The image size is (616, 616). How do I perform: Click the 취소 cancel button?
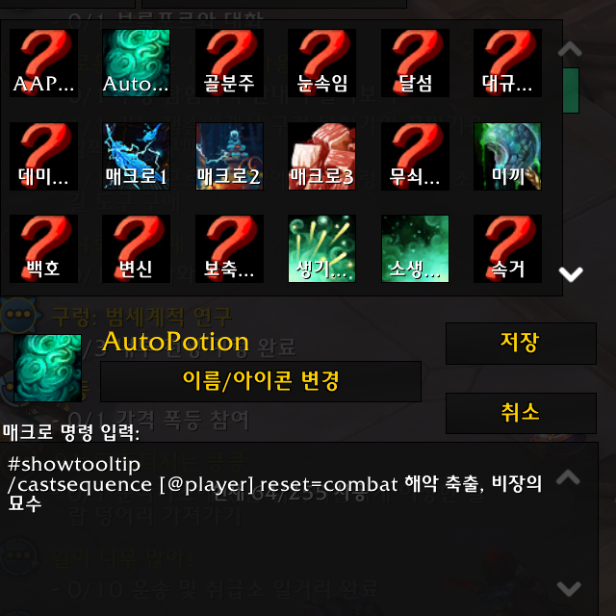(x=521, y=413)
